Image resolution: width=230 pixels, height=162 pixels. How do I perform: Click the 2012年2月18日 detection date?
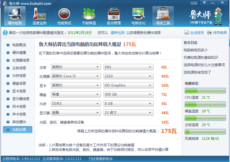[80, 33]
